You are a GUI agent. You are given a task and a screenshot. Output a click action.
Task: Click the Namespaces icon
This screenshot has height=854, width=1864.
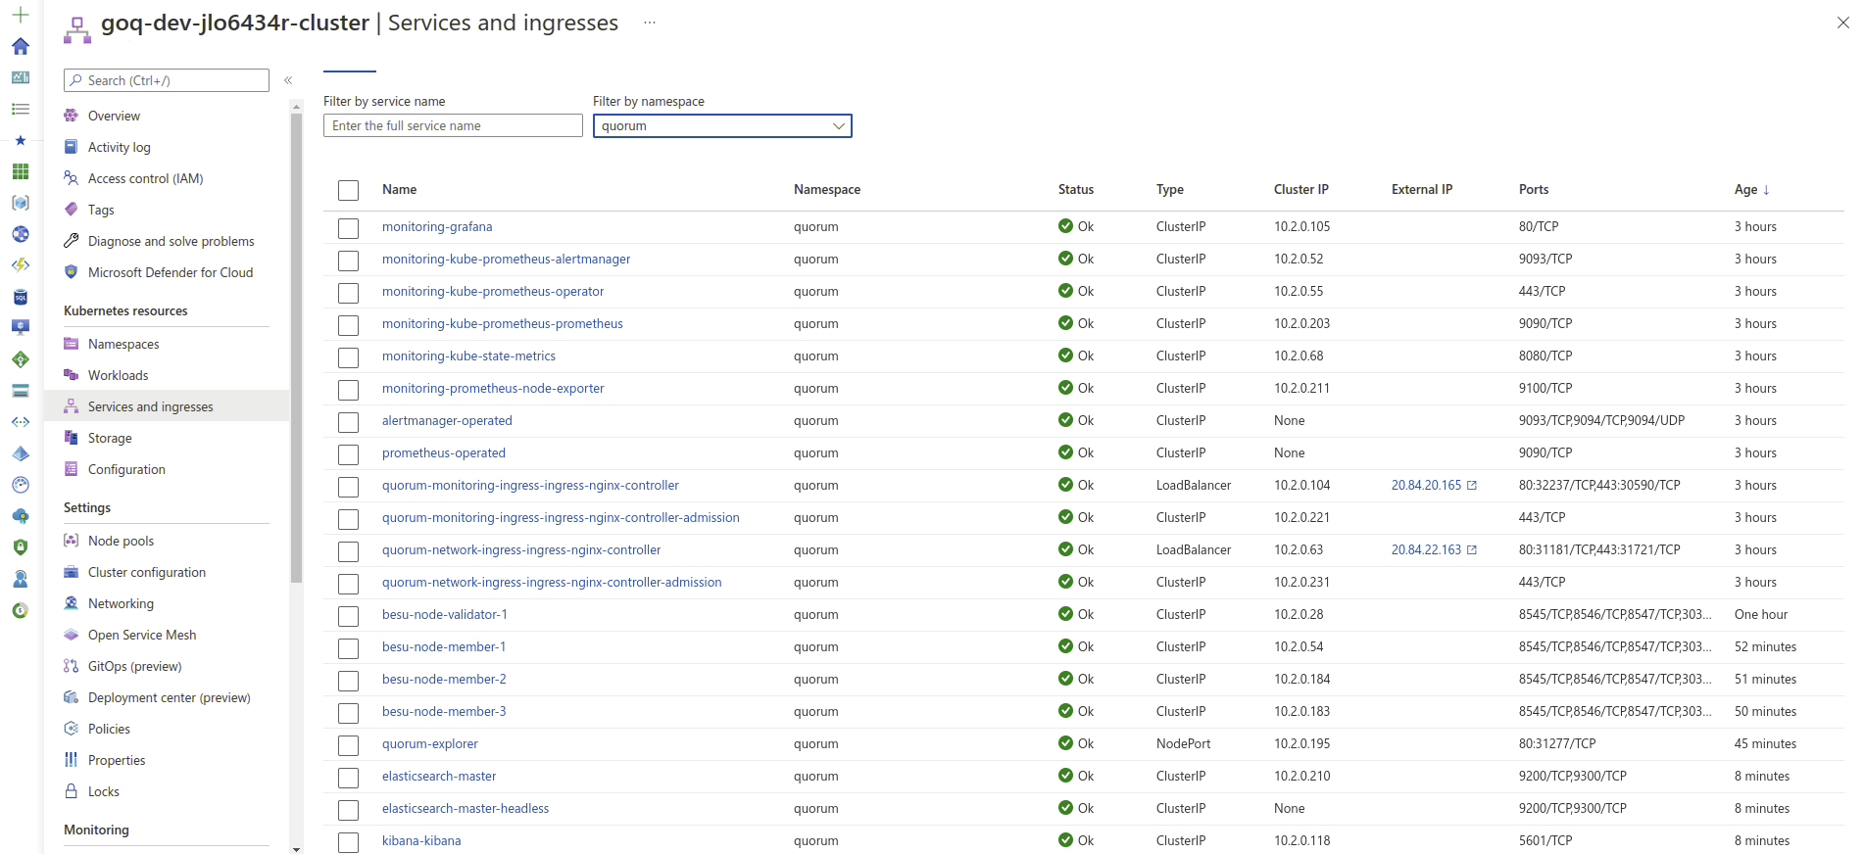pyautogui.click(x=71, y=344)
